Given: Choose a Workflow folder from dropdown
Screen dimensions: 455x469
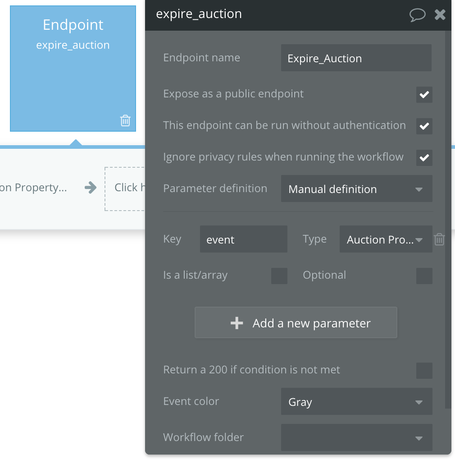Looking at the screenshot, I should (x=356, y=437).
